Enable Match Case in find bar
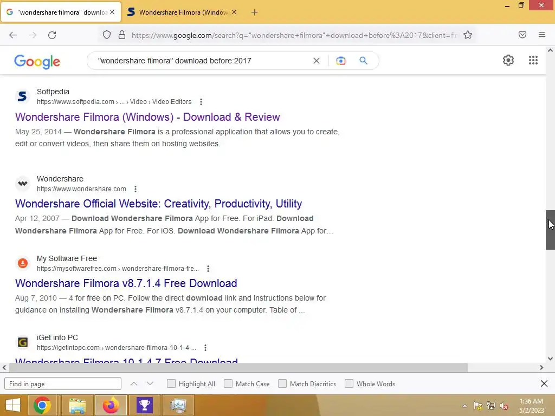This screenshot has width=555, height=416. 228,383
